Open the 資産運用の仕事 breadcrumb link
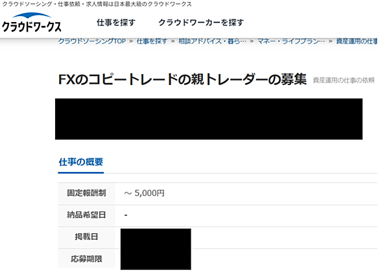Screen dimensions: 380x272 pos(357,42)
